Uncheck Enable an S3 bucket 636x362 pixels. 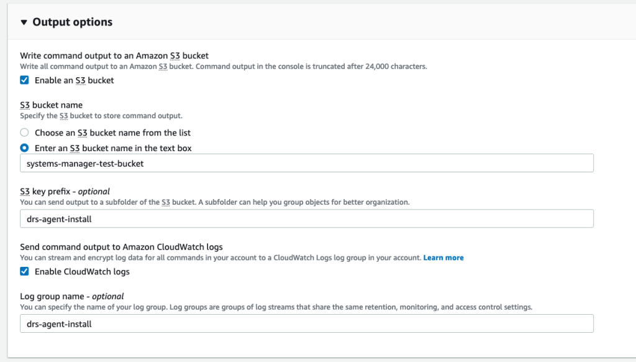click(25, 80)
